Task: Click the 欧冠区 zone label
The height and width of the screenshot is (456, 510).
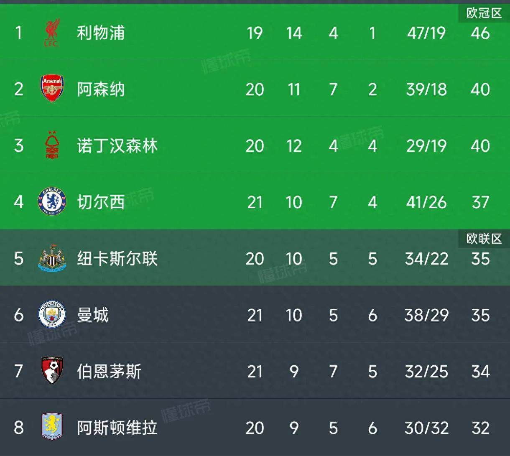Action: [x=484, y=13]
